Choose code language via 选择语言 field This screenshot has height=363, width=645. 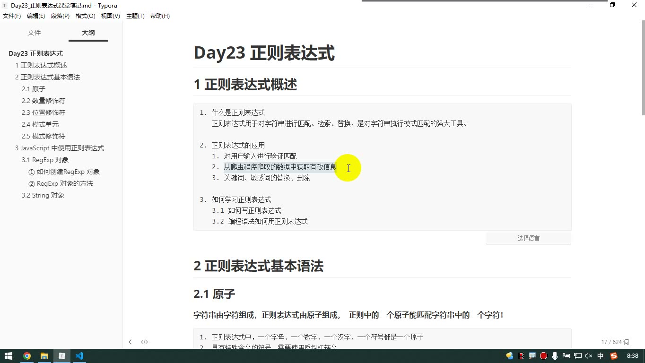tap(529, 238)
